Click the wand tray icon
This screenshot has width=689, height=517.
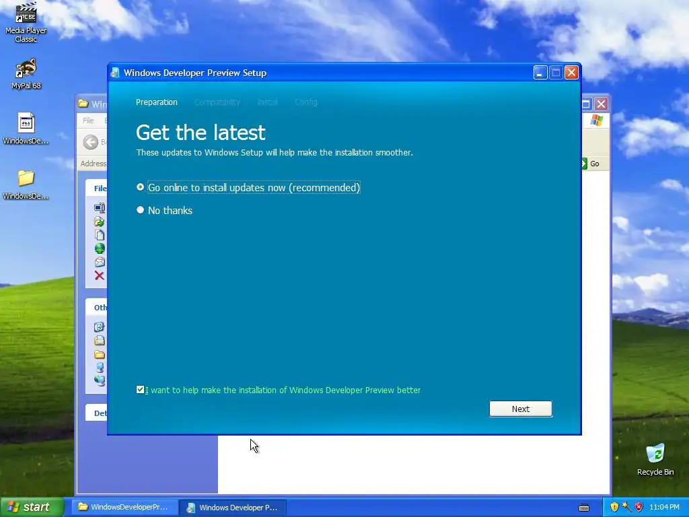coord(626,507)
